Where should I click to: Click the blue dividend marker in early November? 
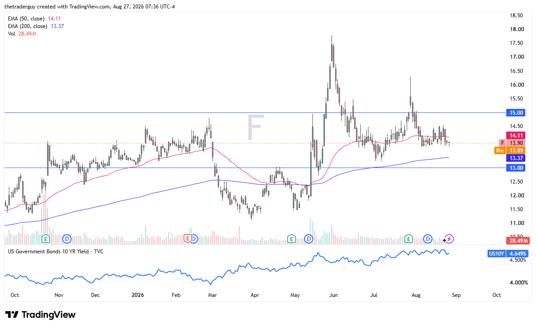(67, 239)
